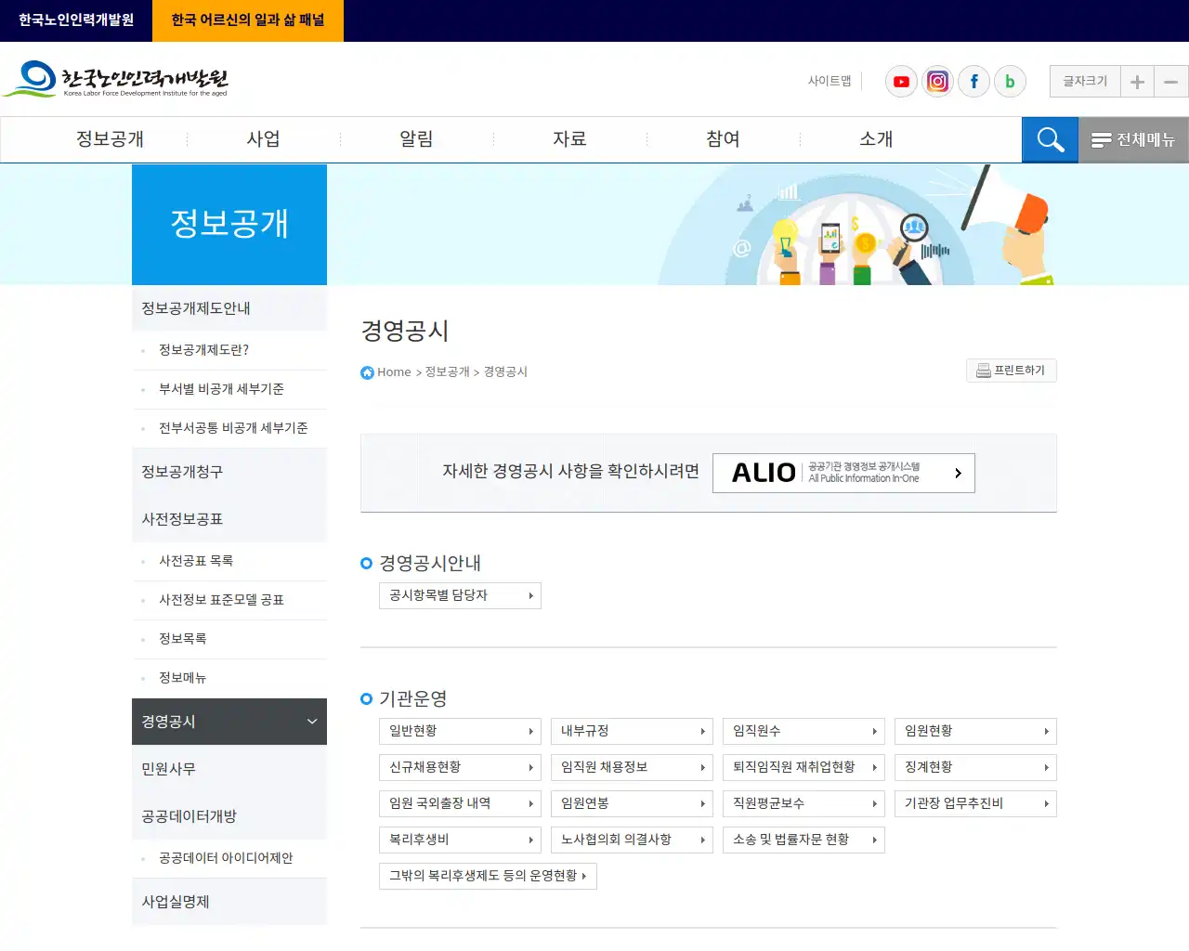Open the search magnifier button
The height and width of the screenshot is (951, 1189).
click(1050, 140)
